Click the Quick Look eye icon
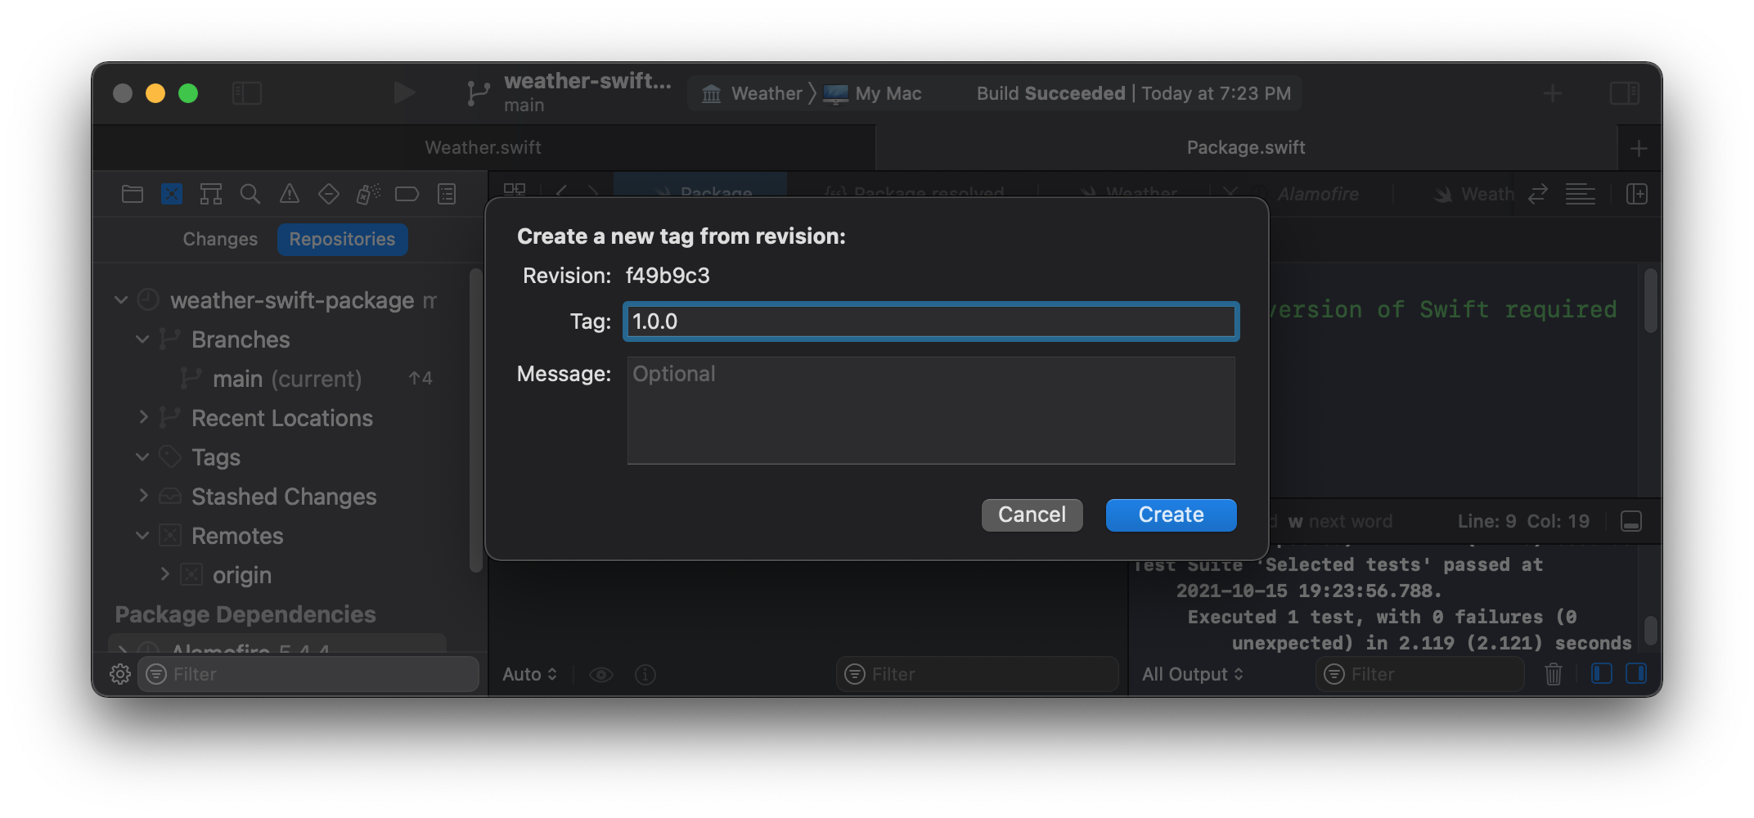Viewport: 1754px width, 818px height. [x=601, y=674]
